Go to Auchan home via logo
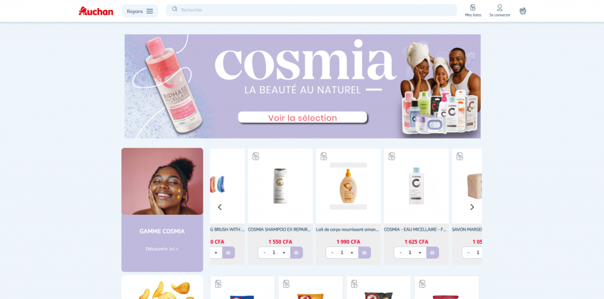This screenshot has height=299, width=604. (x=96, y=11)
